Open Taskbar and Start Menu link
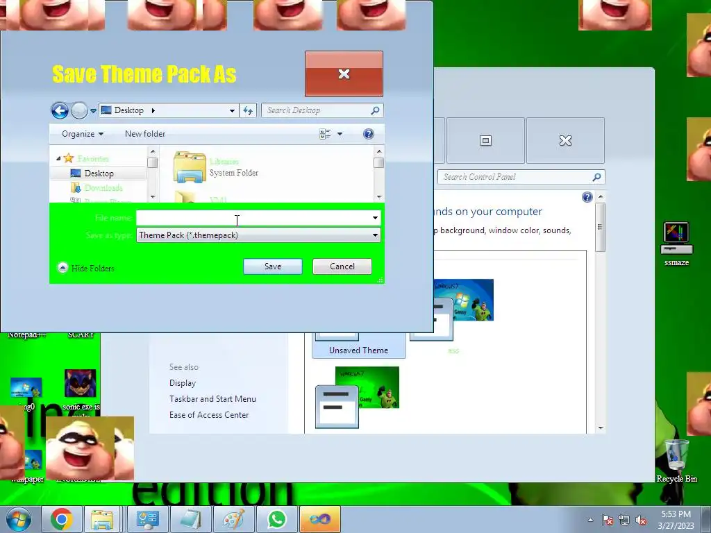The width and height of the screenshot is (711, 533). 212,399
